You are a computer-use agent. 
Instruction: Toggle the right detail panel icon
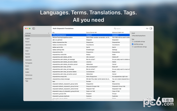coord(151,28)
